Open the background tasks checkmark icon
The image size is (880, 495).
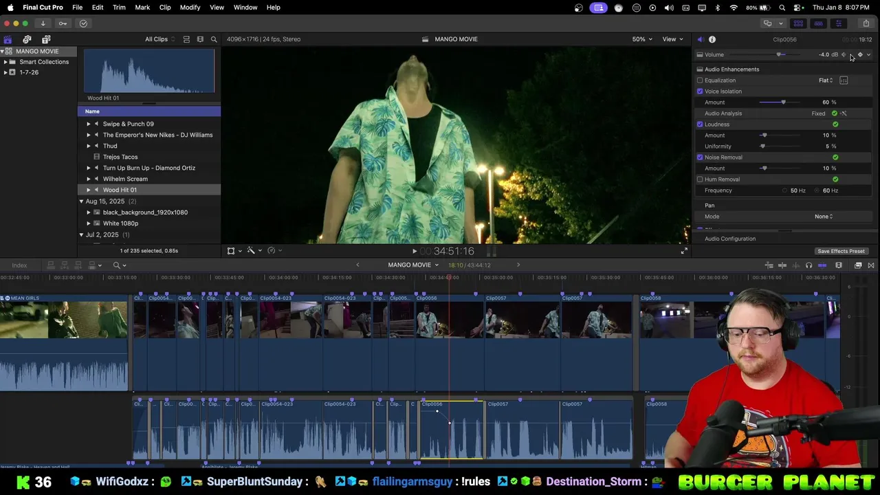(83, 23)
